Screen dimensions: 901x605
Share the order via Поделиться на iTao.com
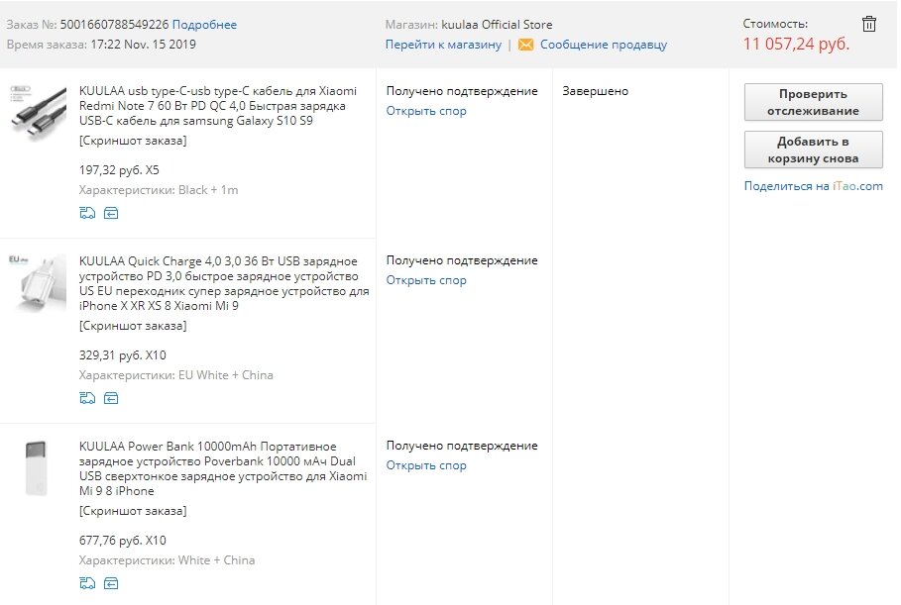[x=813, y=186]
